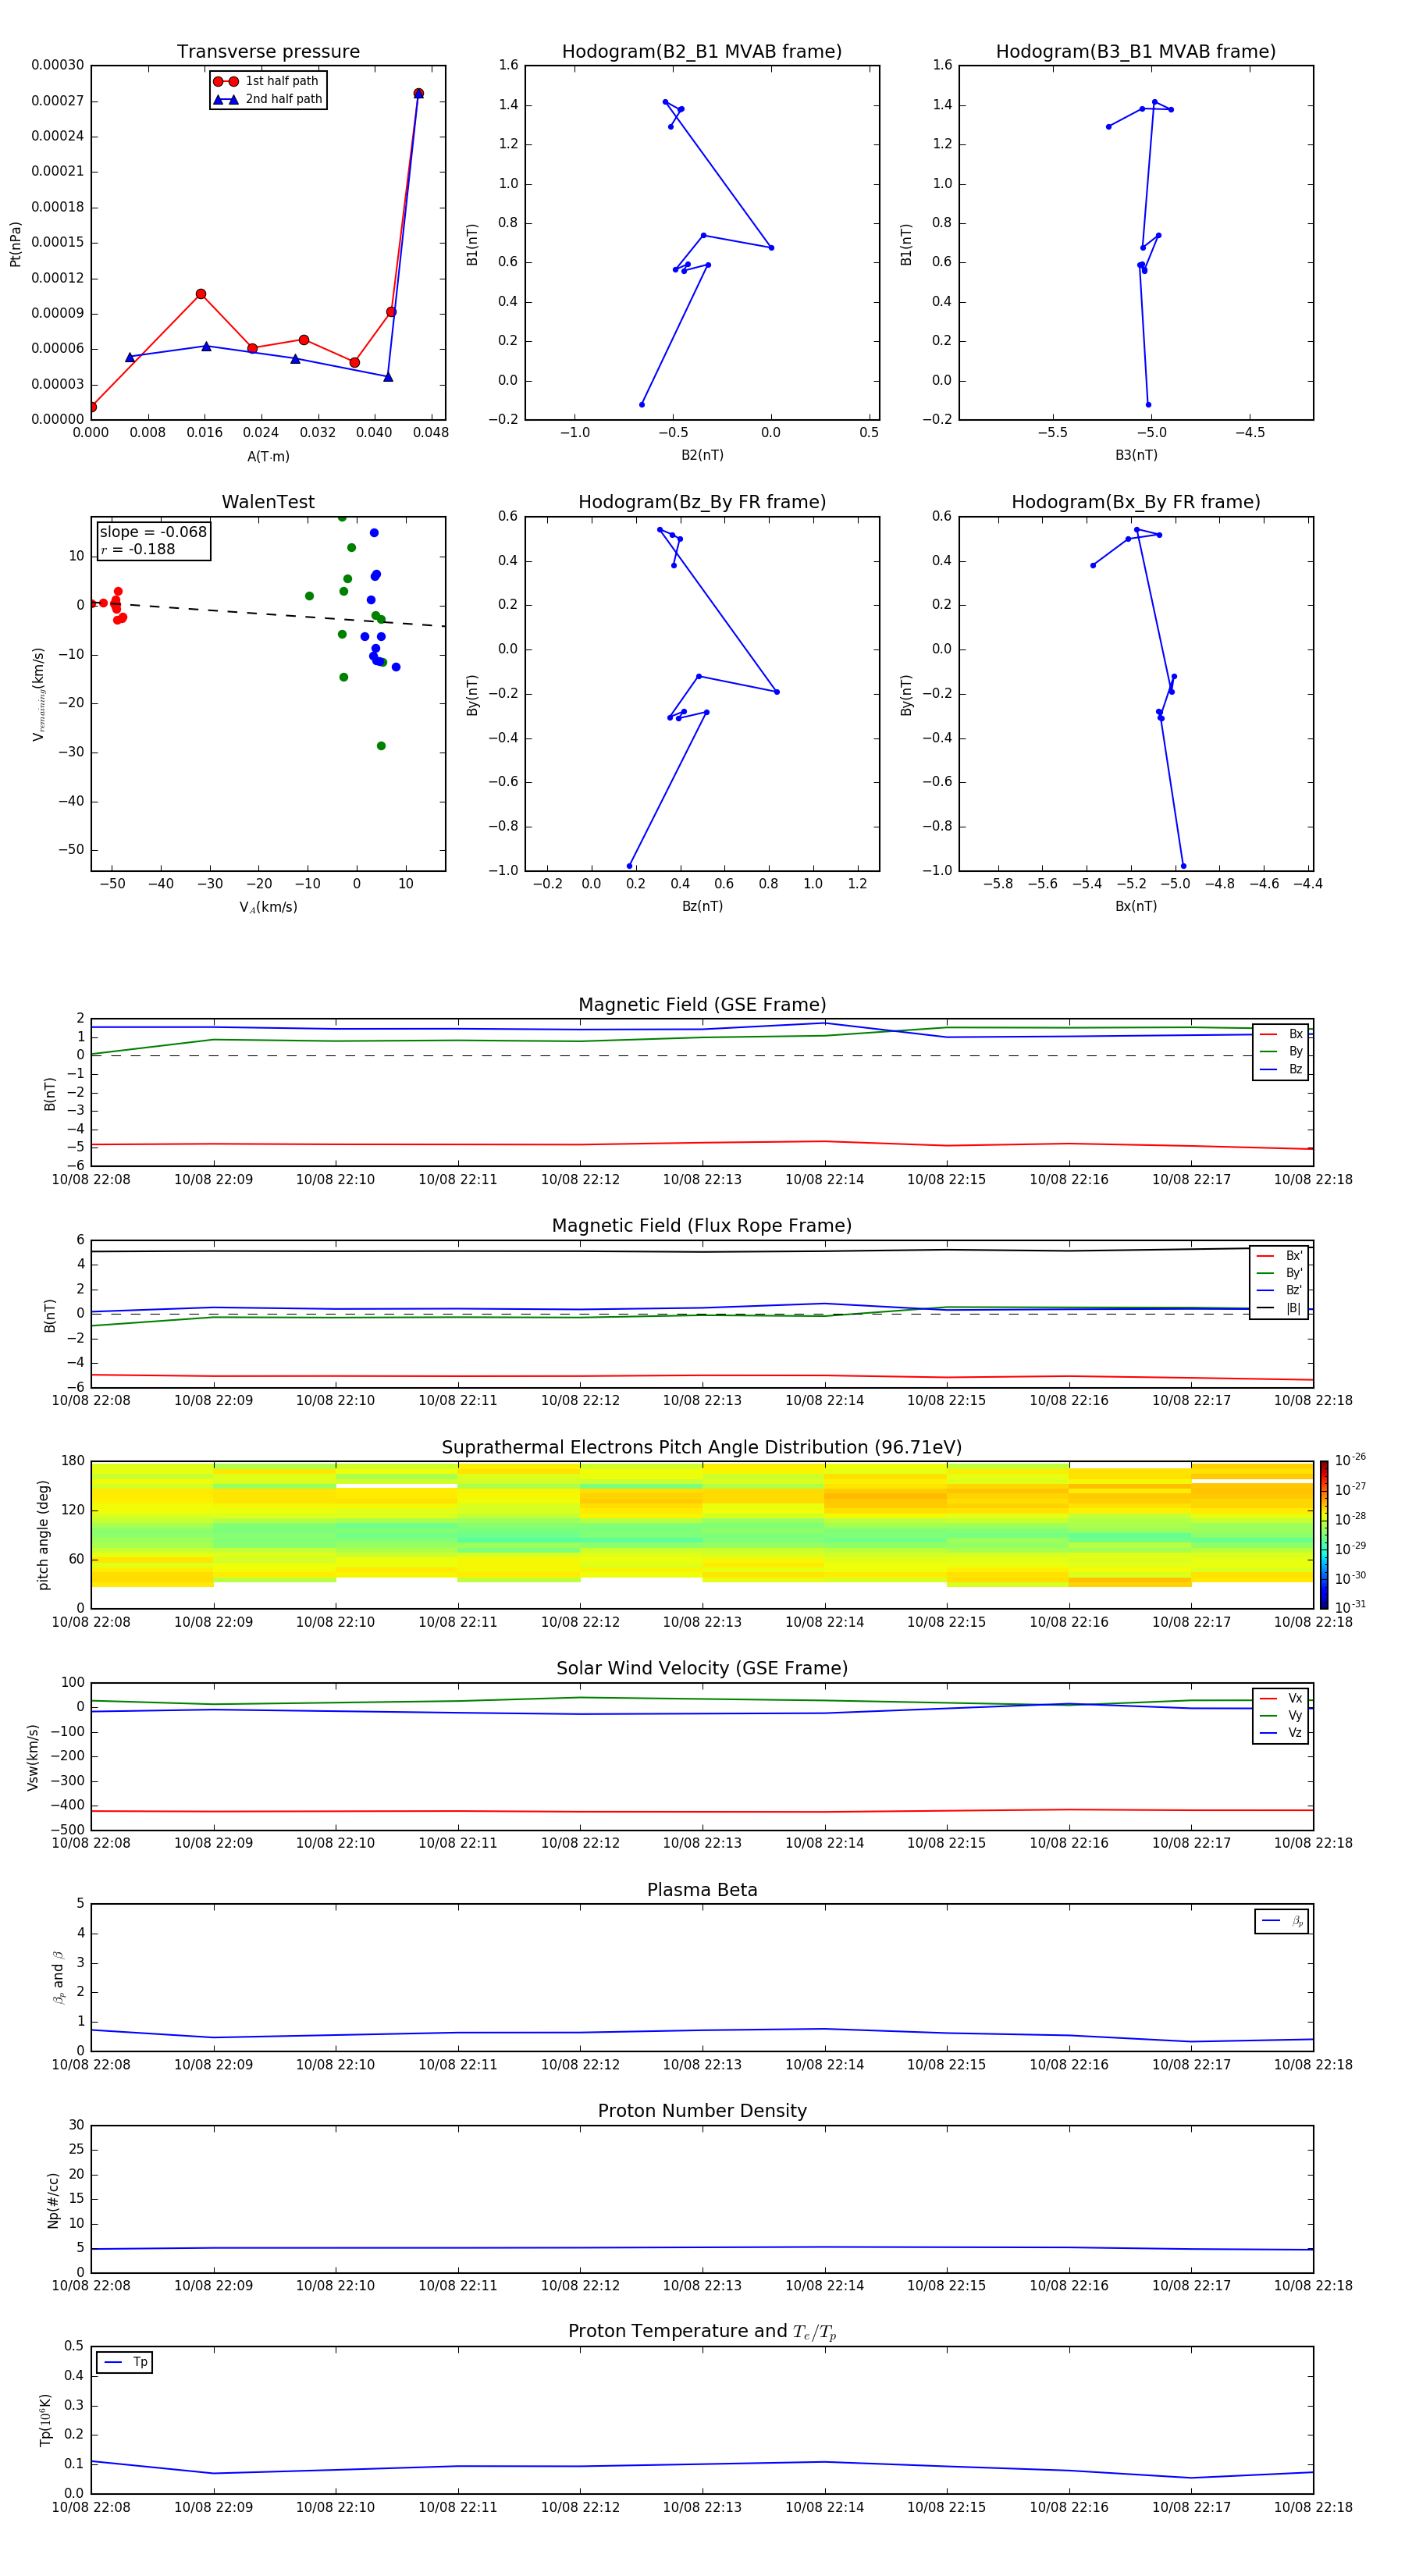Click the 'A(T·m)' x-axis label
The width and height of the screenshot is (1405, 2576).
click(268, 456)
